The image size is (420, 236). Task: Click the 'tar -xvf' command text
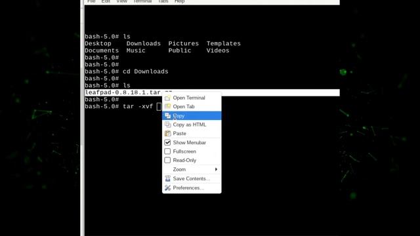pyautogui.click(x=138, y=106)
